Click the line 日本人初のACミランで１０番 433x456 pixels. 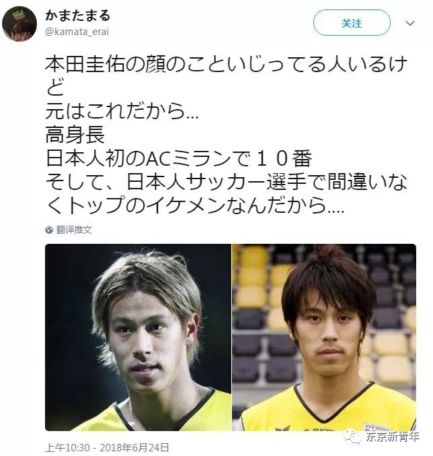179,158
